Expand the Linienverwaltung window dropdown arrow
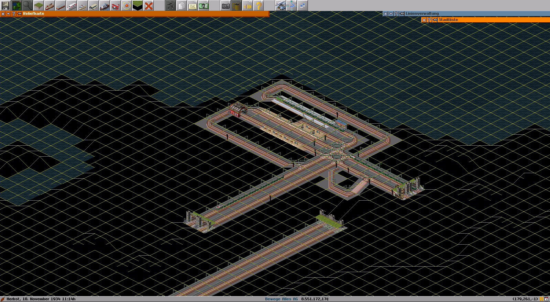The height and width of the screenshot is (302, 550). pyautogui.click(x=391, y=14)
